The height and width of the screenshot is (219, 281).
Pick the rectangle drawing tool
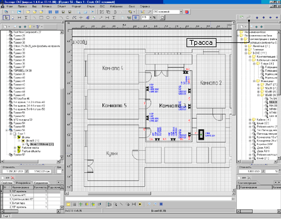coord(41,17)
